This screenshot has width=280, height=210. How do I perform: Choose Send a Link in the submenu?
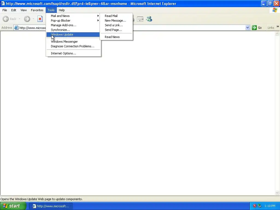[116, 25]
